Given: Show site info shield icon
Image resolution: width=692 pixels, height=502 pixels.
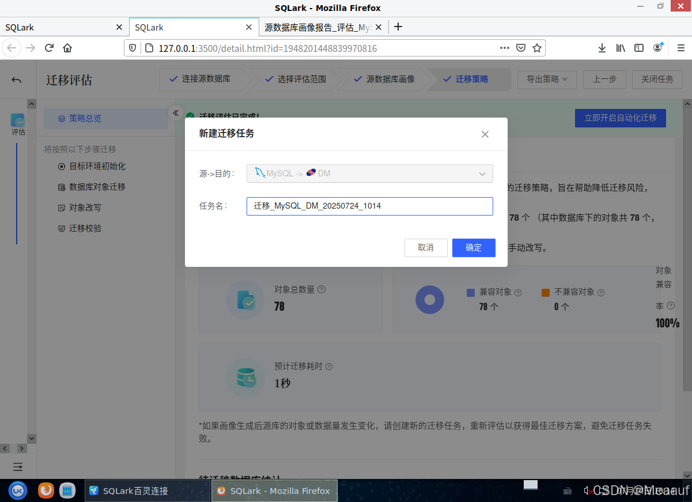Looking at the screenshot, I should click(x=133, y=48).
